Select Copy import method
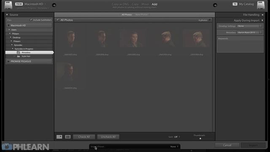 click(x=135, y=4)
